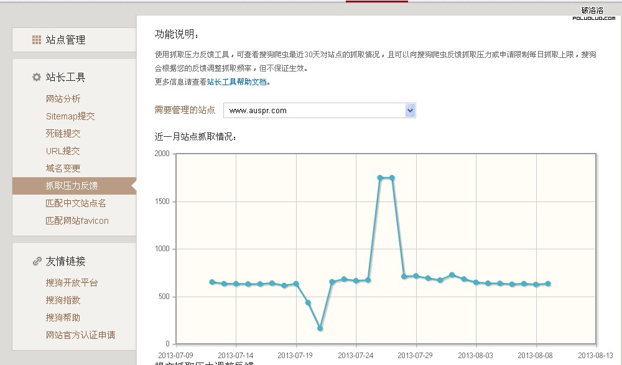Click 网站官方认证申请 link
This screenshot has height=365, width=622.
(x=80, y=335)
